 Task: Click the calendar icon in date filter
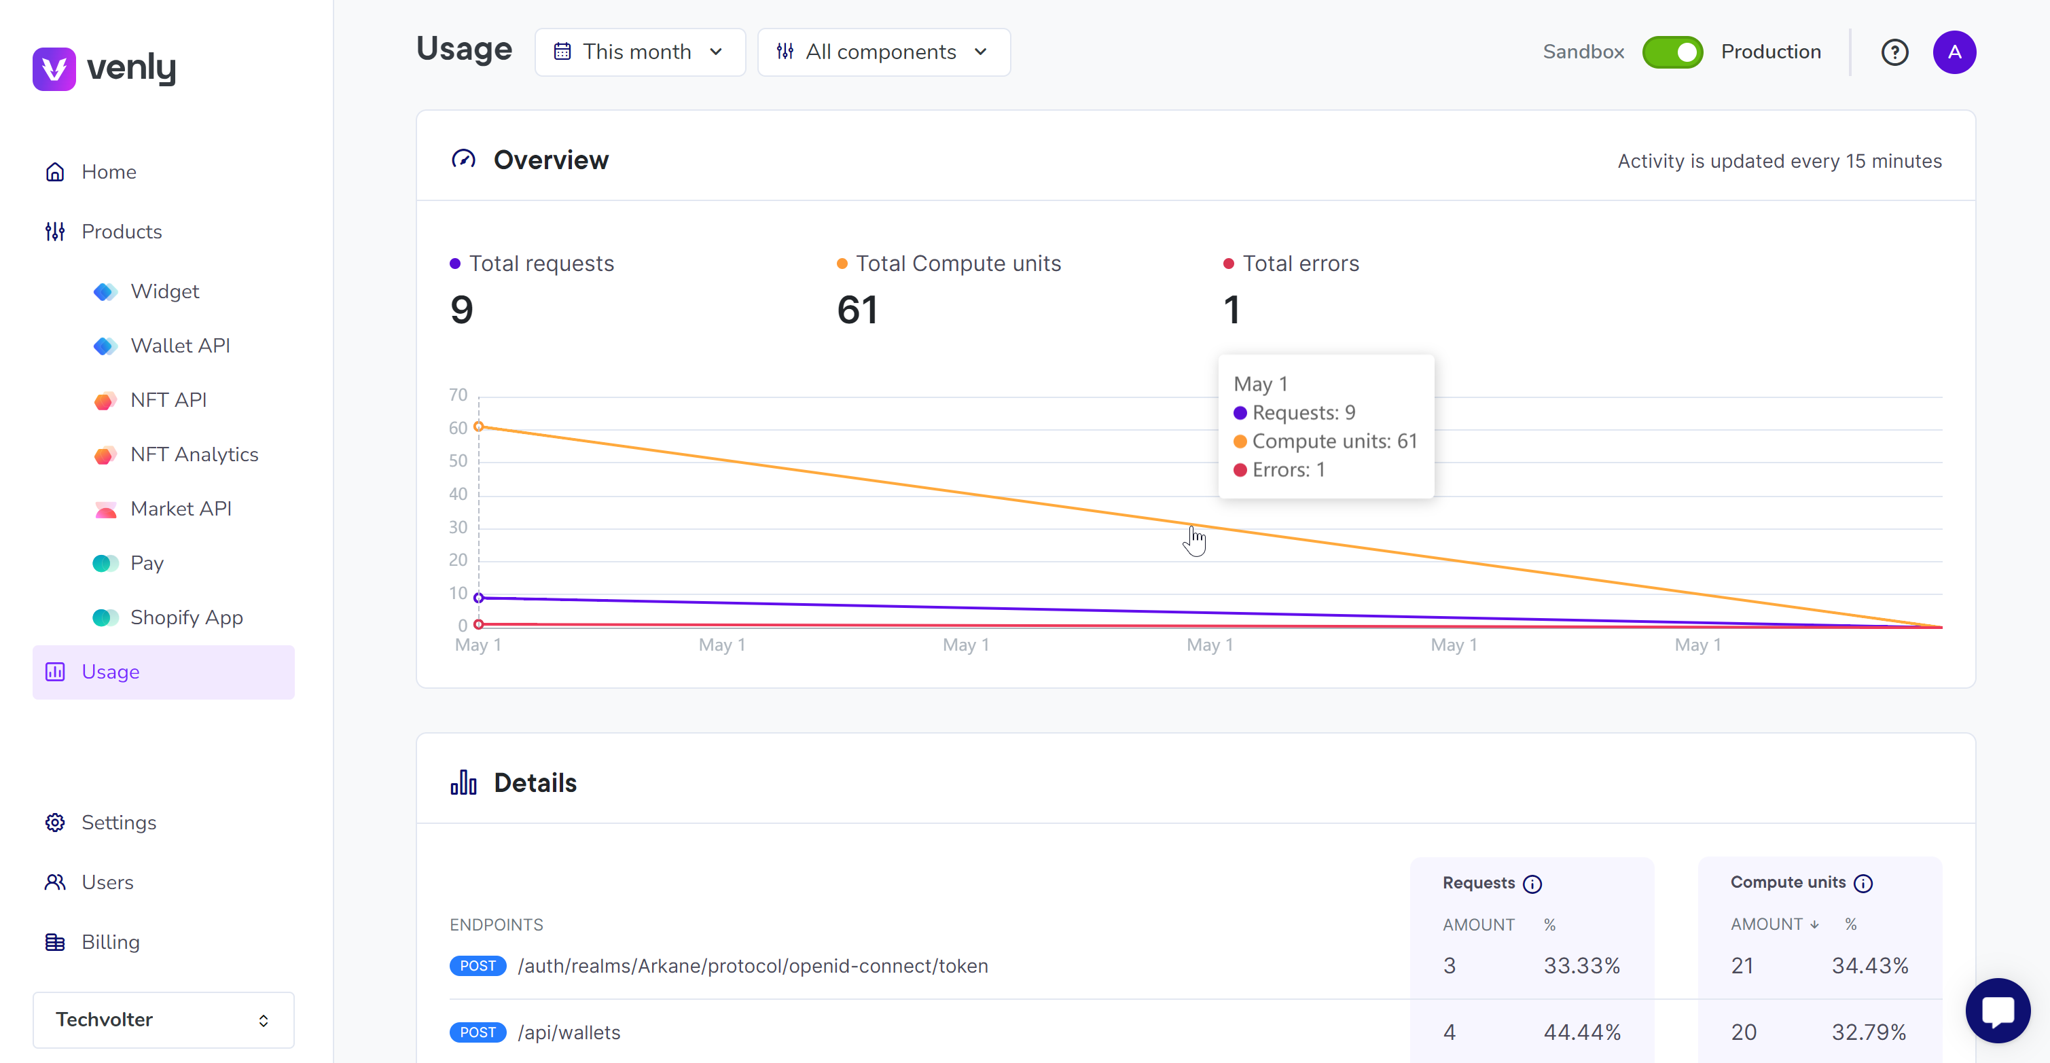tap(562, 52)
